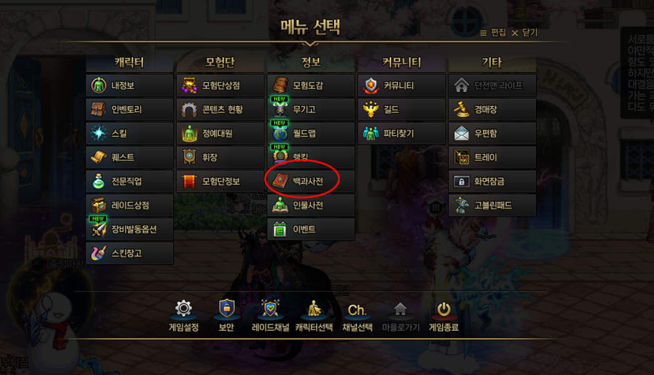Click the 편집 edit button

493,32
